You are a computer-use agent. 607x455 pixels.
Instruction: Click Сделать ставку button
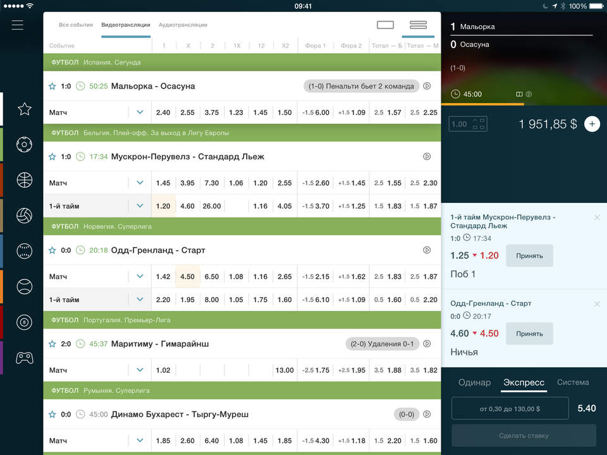pos(524,435)
